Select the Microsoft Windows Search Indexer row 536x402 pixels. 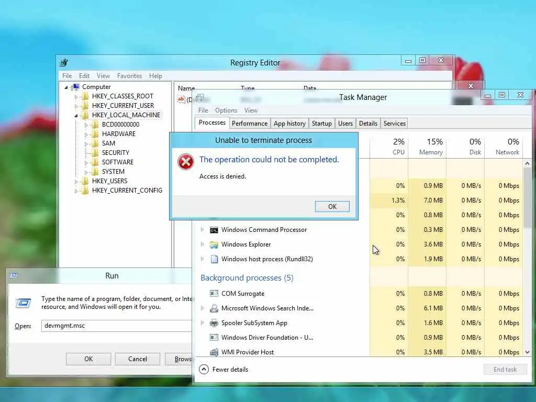(360, 308)
